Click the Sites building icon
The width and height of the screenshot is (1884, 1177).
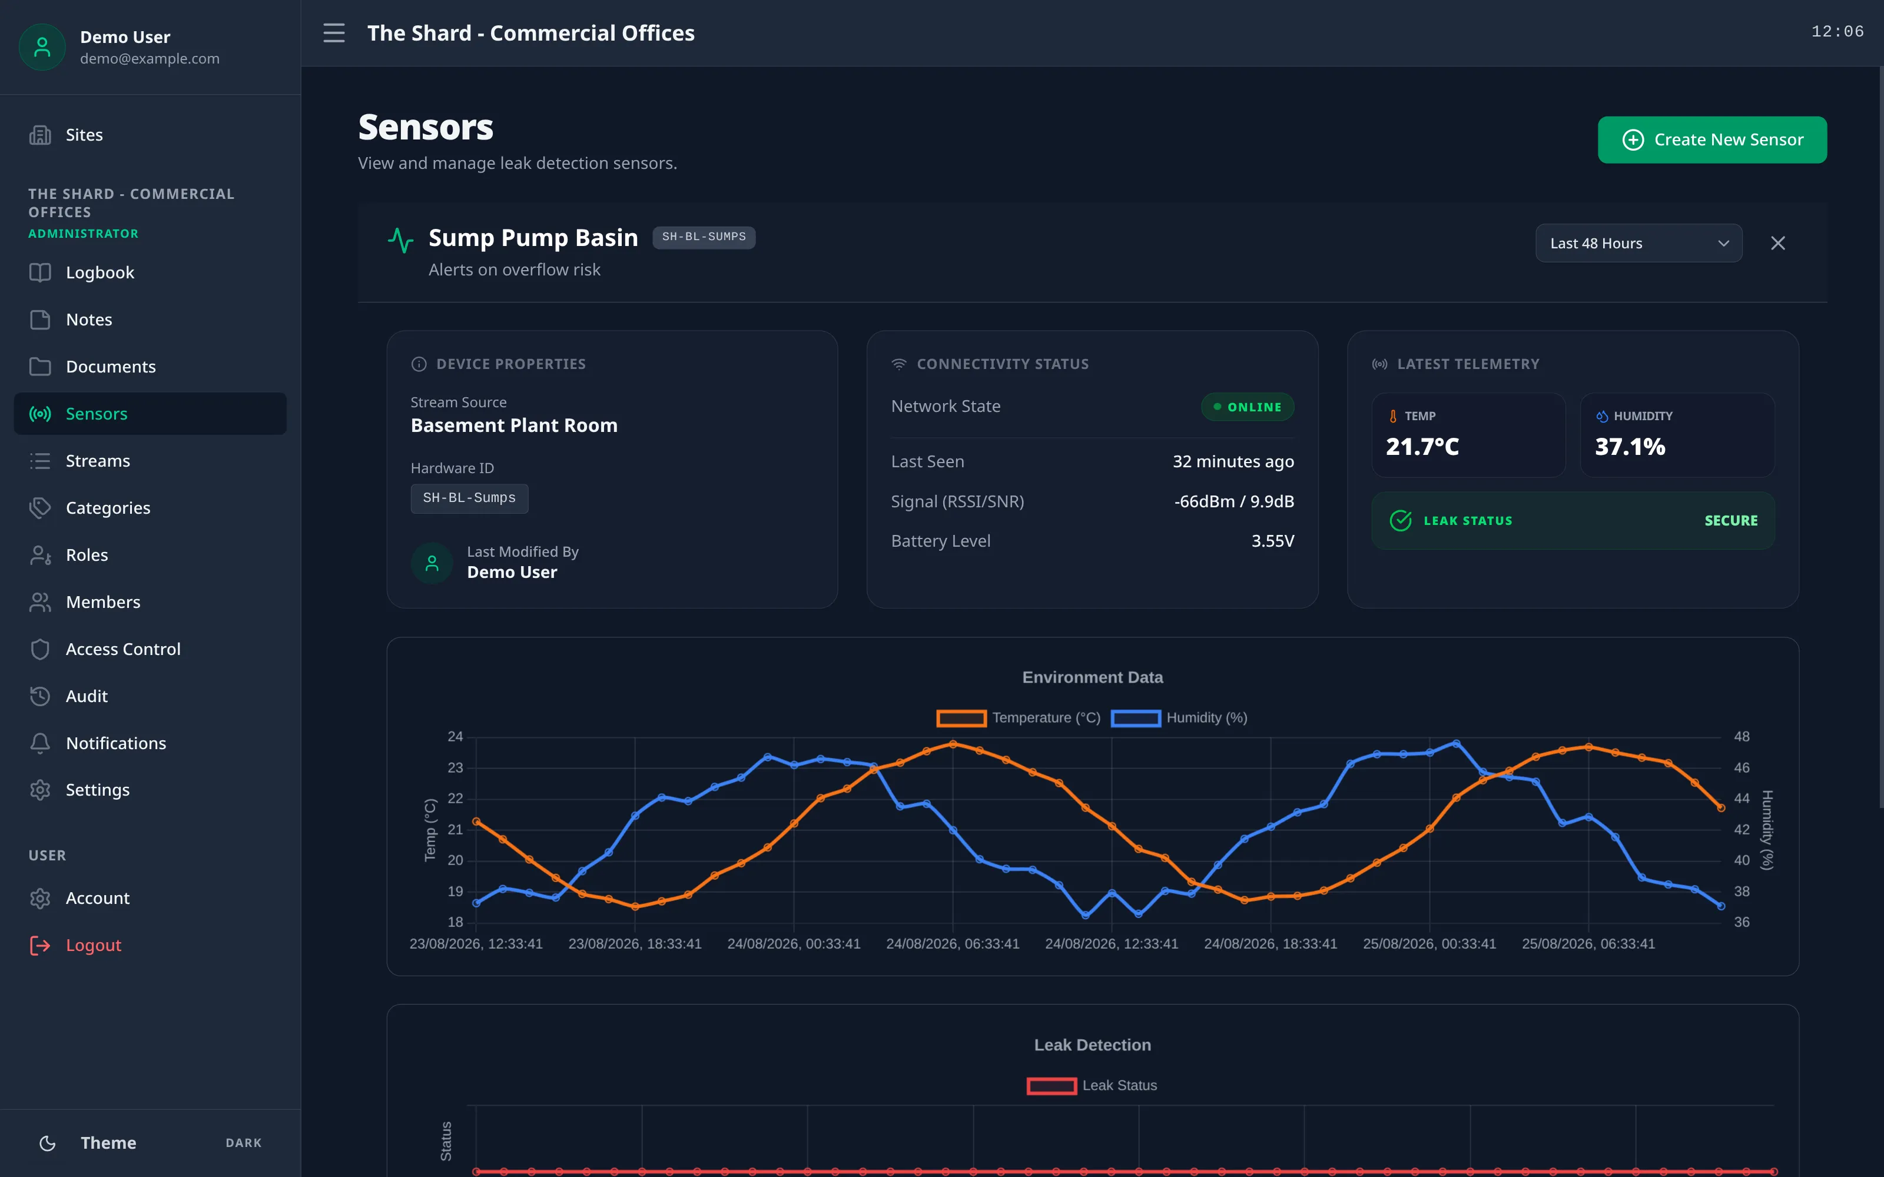[x=39, y=135]
